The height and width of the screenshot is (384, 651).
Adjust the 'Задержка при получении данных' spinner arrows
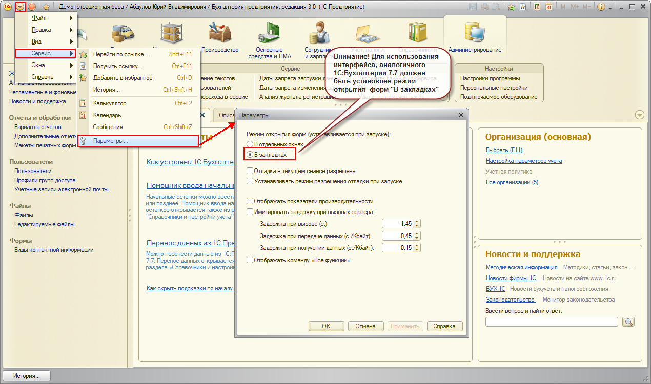(417, 247)
